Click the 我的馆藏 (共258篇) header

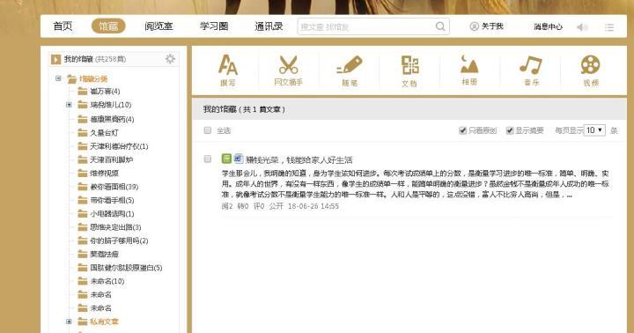coord(95,59)
